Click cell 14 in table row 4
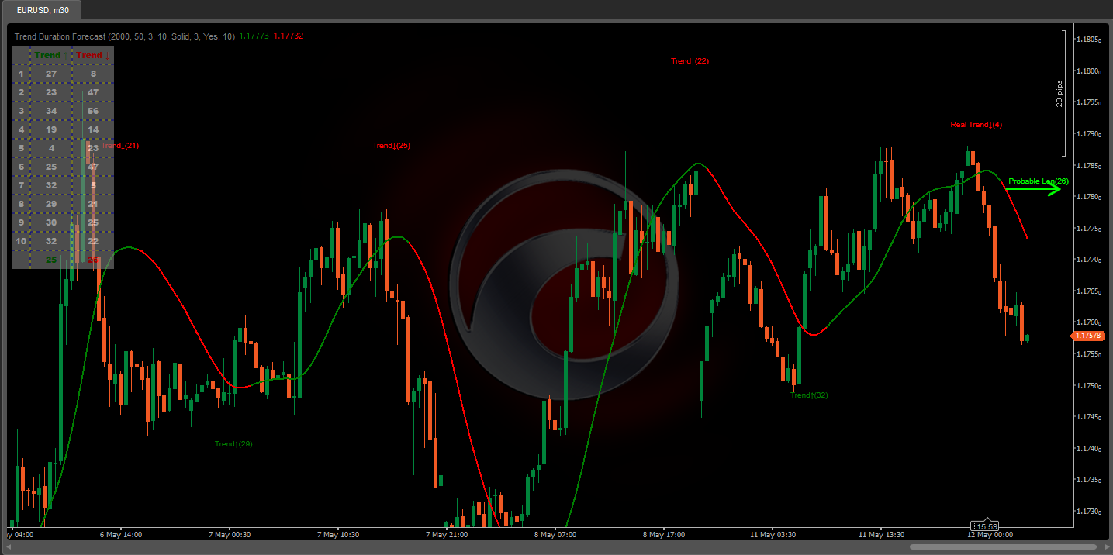 [x=93, y=129]
